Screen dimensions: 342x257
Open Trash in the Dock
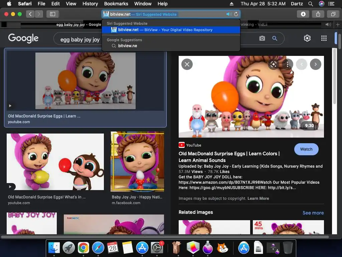pos(288,248)
